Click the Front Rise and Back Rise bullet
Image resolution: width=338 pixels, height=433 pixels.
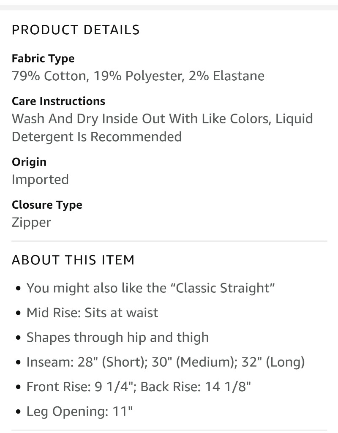(139, 387)
